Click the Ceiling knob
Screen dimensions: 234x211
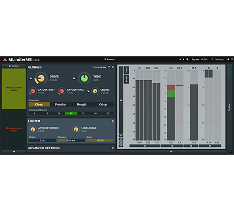[x=95, y=91]
